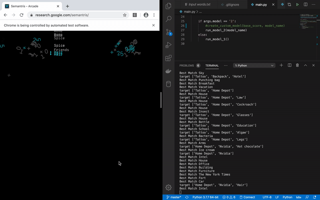Expand breadcrumb ellipsis after main.py

click(200, 12)
